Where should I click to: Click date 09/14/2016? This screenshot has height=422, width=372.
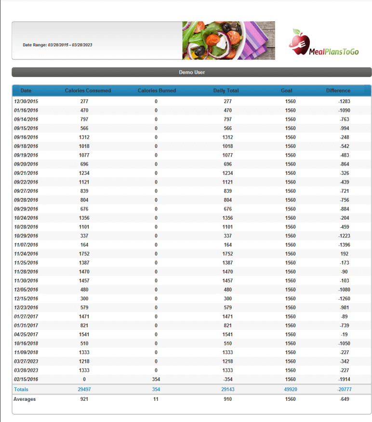point(26,119)
